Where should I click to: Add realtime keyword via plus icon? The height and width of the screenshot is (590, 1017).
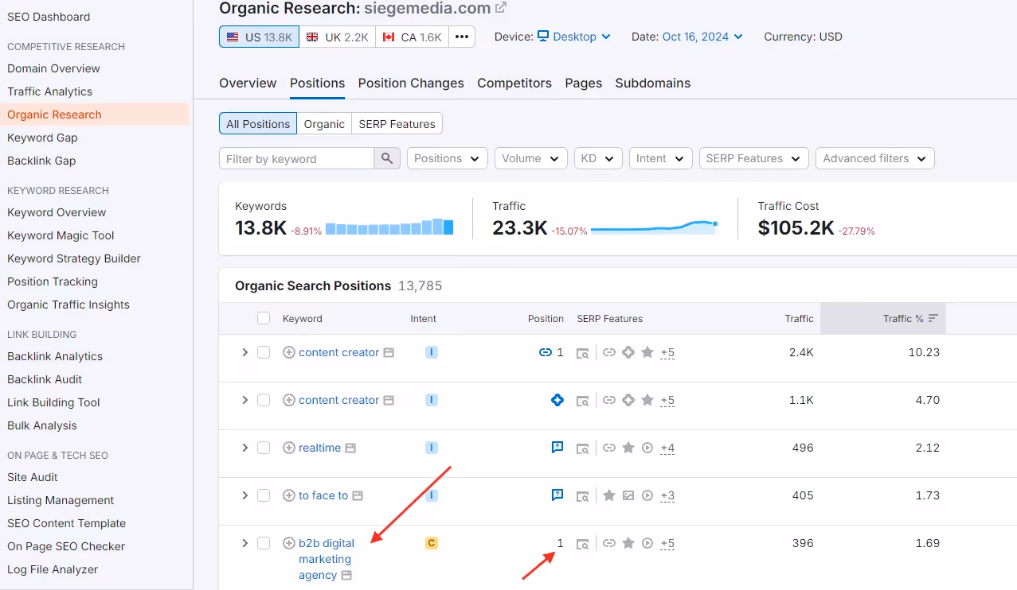289,448
